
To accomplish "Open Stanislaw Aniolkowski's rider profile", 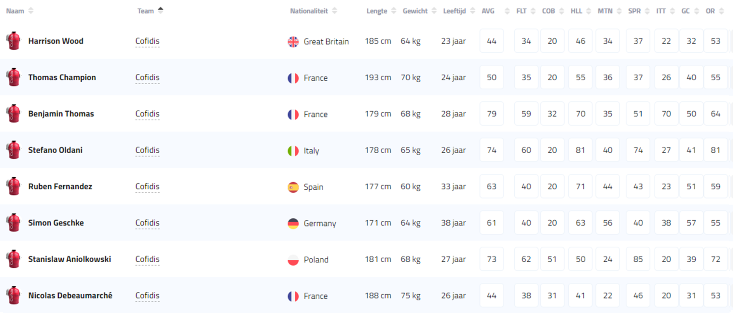I will pyautogui.click(x=70, y=259).
